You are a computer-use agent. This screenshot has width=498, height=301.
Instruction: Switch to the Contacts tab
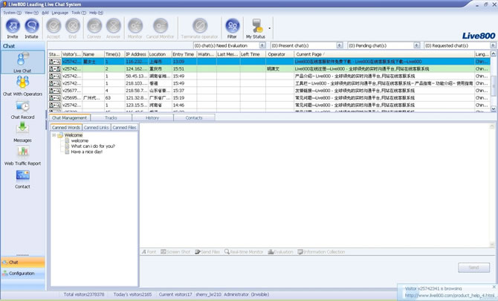pos(194,117)
